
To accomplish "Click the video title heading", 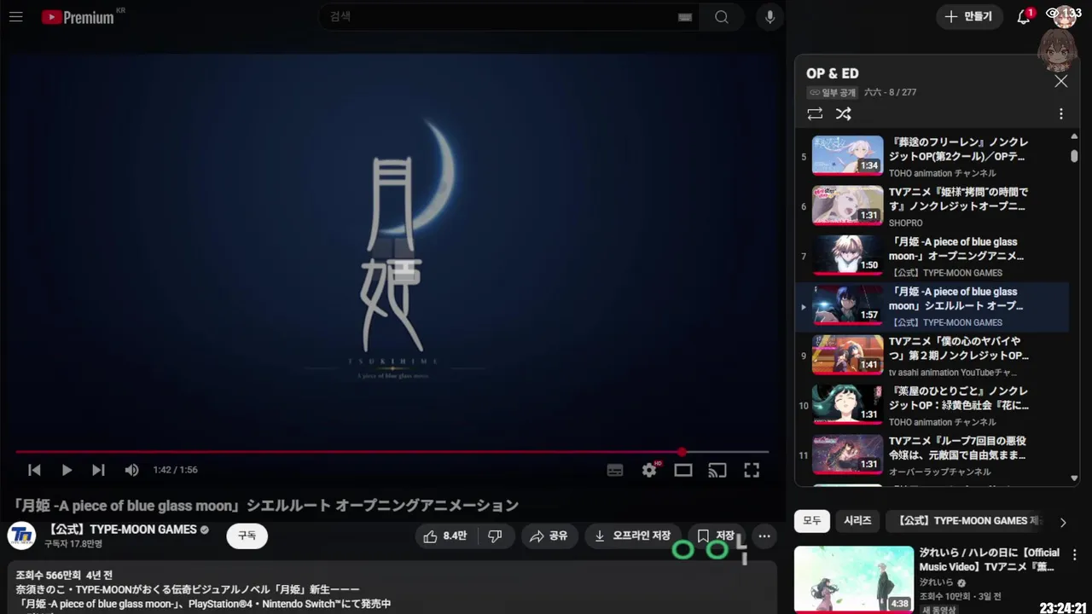I will click(266, 505).
